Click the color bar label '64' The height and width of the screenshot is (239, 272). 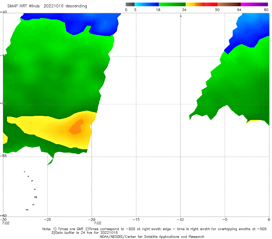(x=239, y=10)
